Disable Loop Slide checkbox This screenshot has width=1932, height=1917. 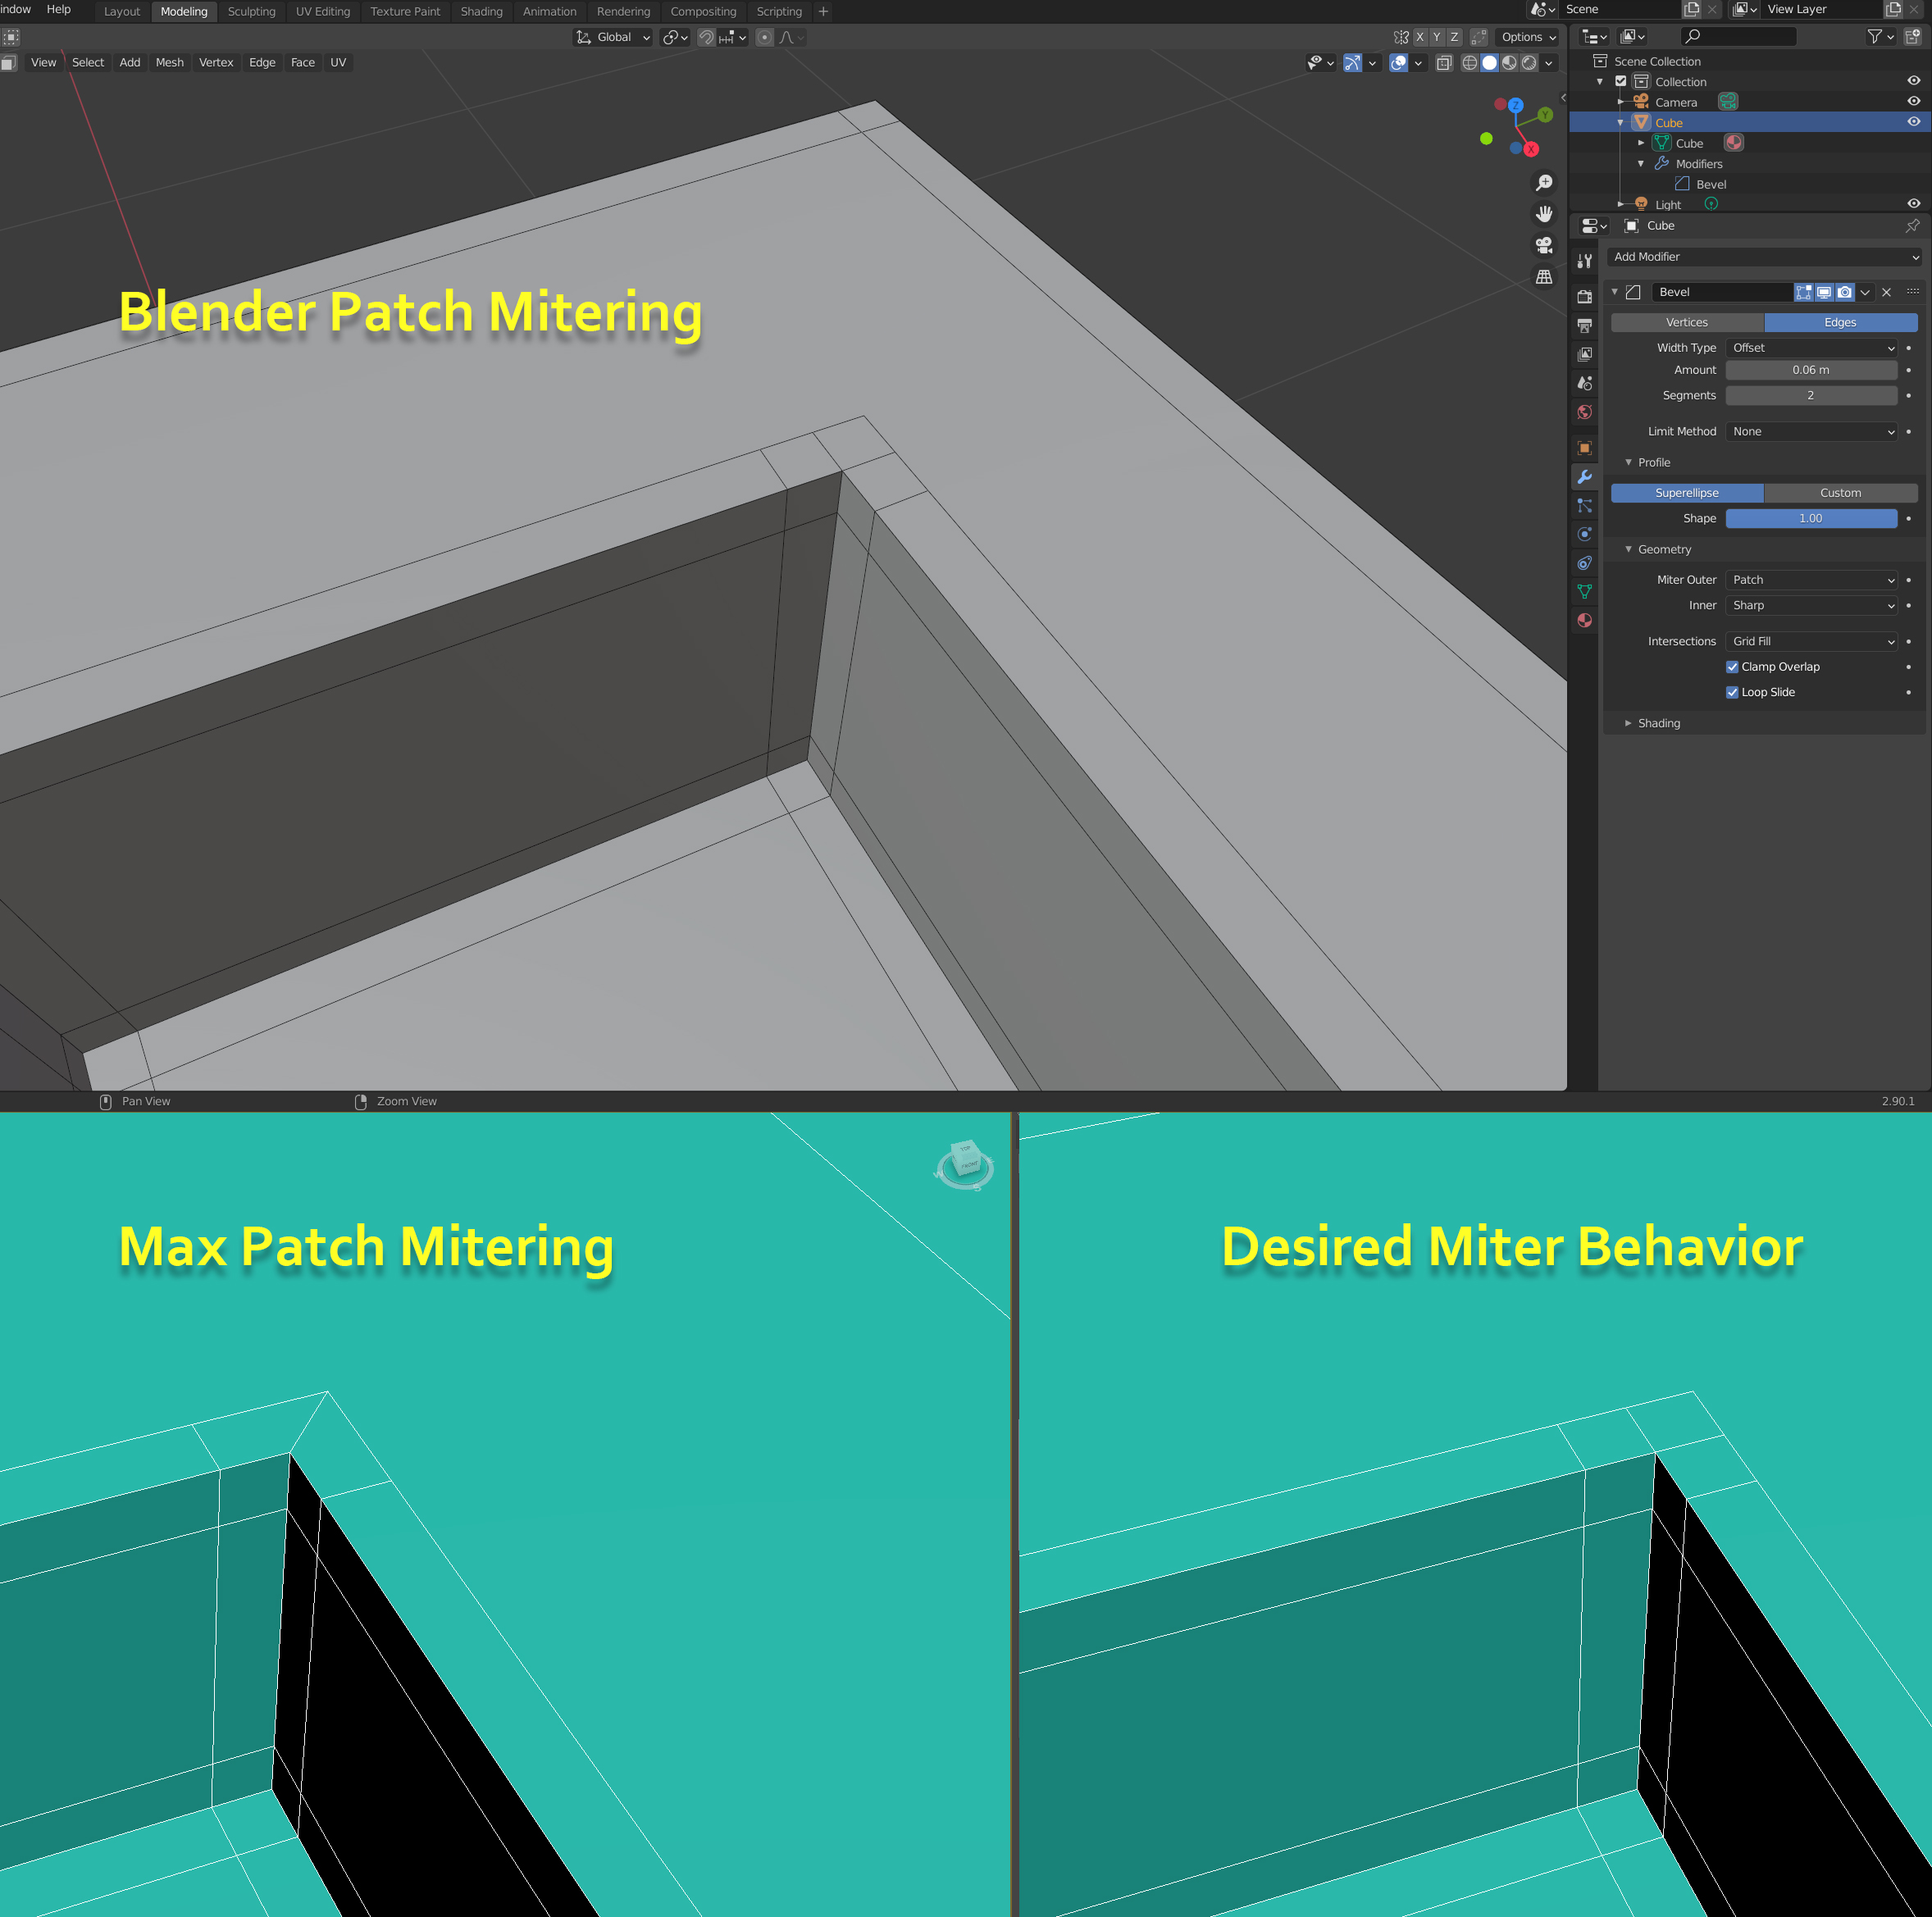pos(1732,692)
